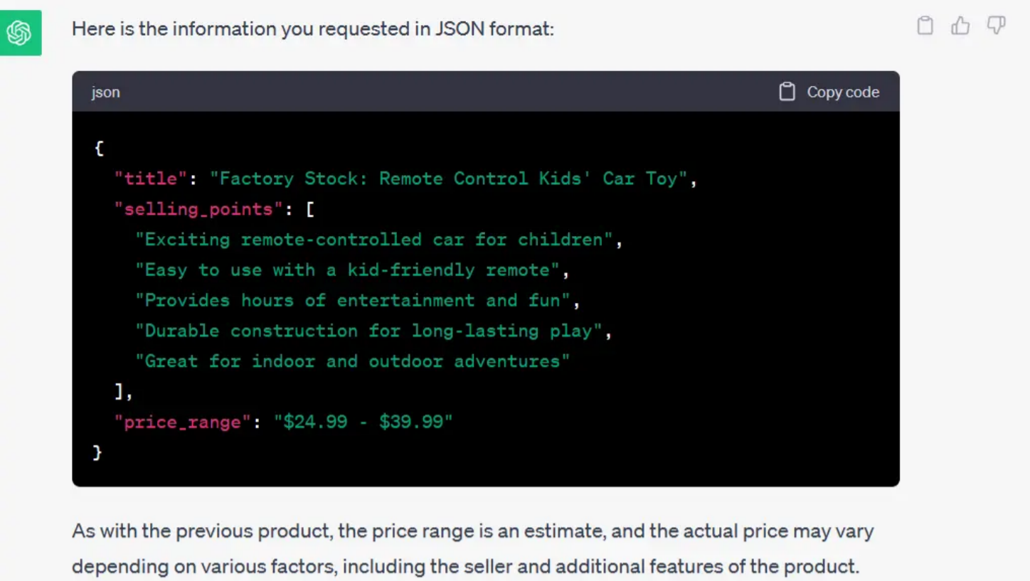1030x581 pixels.
Task: Click the "Great for indoor and outdoor adventures" line
Action: (x=353, y=361)
